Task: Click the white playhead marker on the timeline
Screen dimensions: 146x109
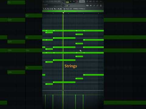Action: point(63,13)
